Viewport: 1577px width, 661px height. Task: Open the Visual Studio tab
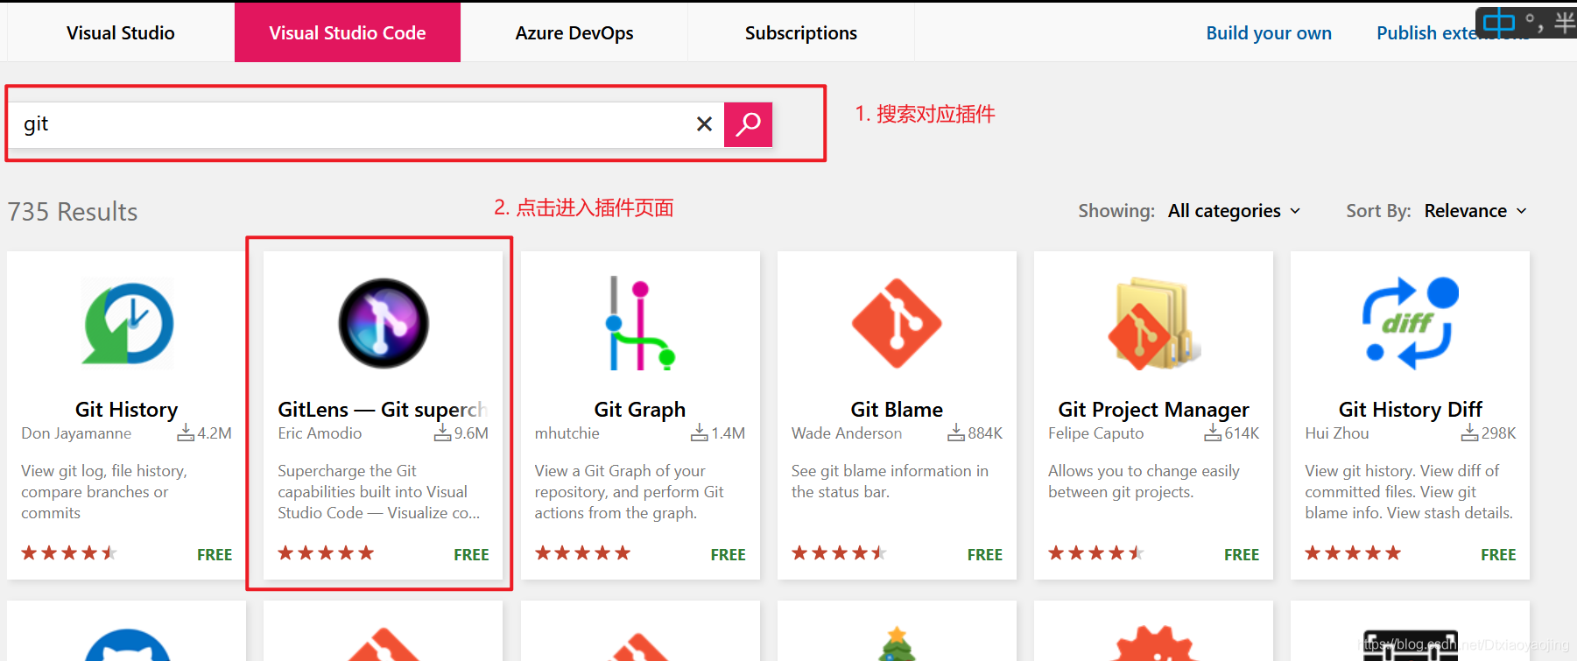tap(121, 32)
